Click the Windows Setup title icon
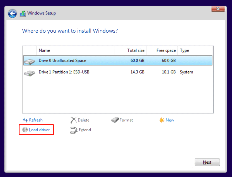This screenshot has height=177, width=232. [23, 14]
